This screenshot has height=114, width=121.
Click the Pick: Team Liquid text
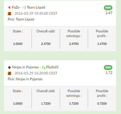(21, 19)
